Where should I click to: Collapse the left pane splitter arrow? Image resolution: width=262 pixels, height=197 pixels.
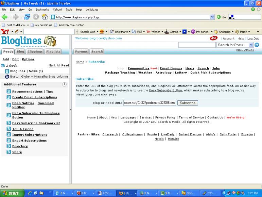click(x=71, y=109)
